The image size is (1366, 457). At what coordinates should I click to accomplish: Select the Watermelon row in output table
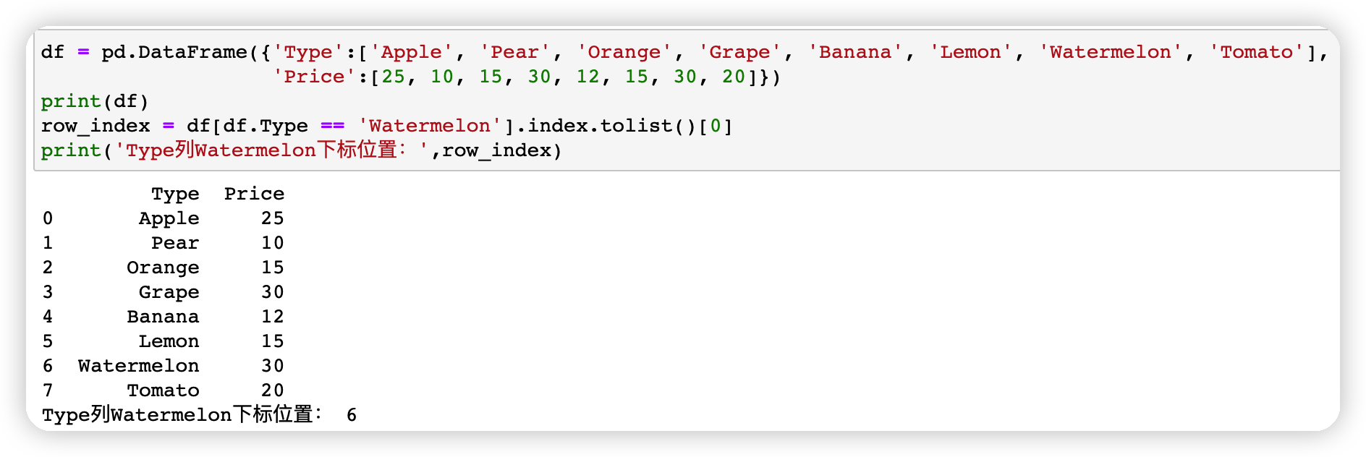(x=163, y=366)
